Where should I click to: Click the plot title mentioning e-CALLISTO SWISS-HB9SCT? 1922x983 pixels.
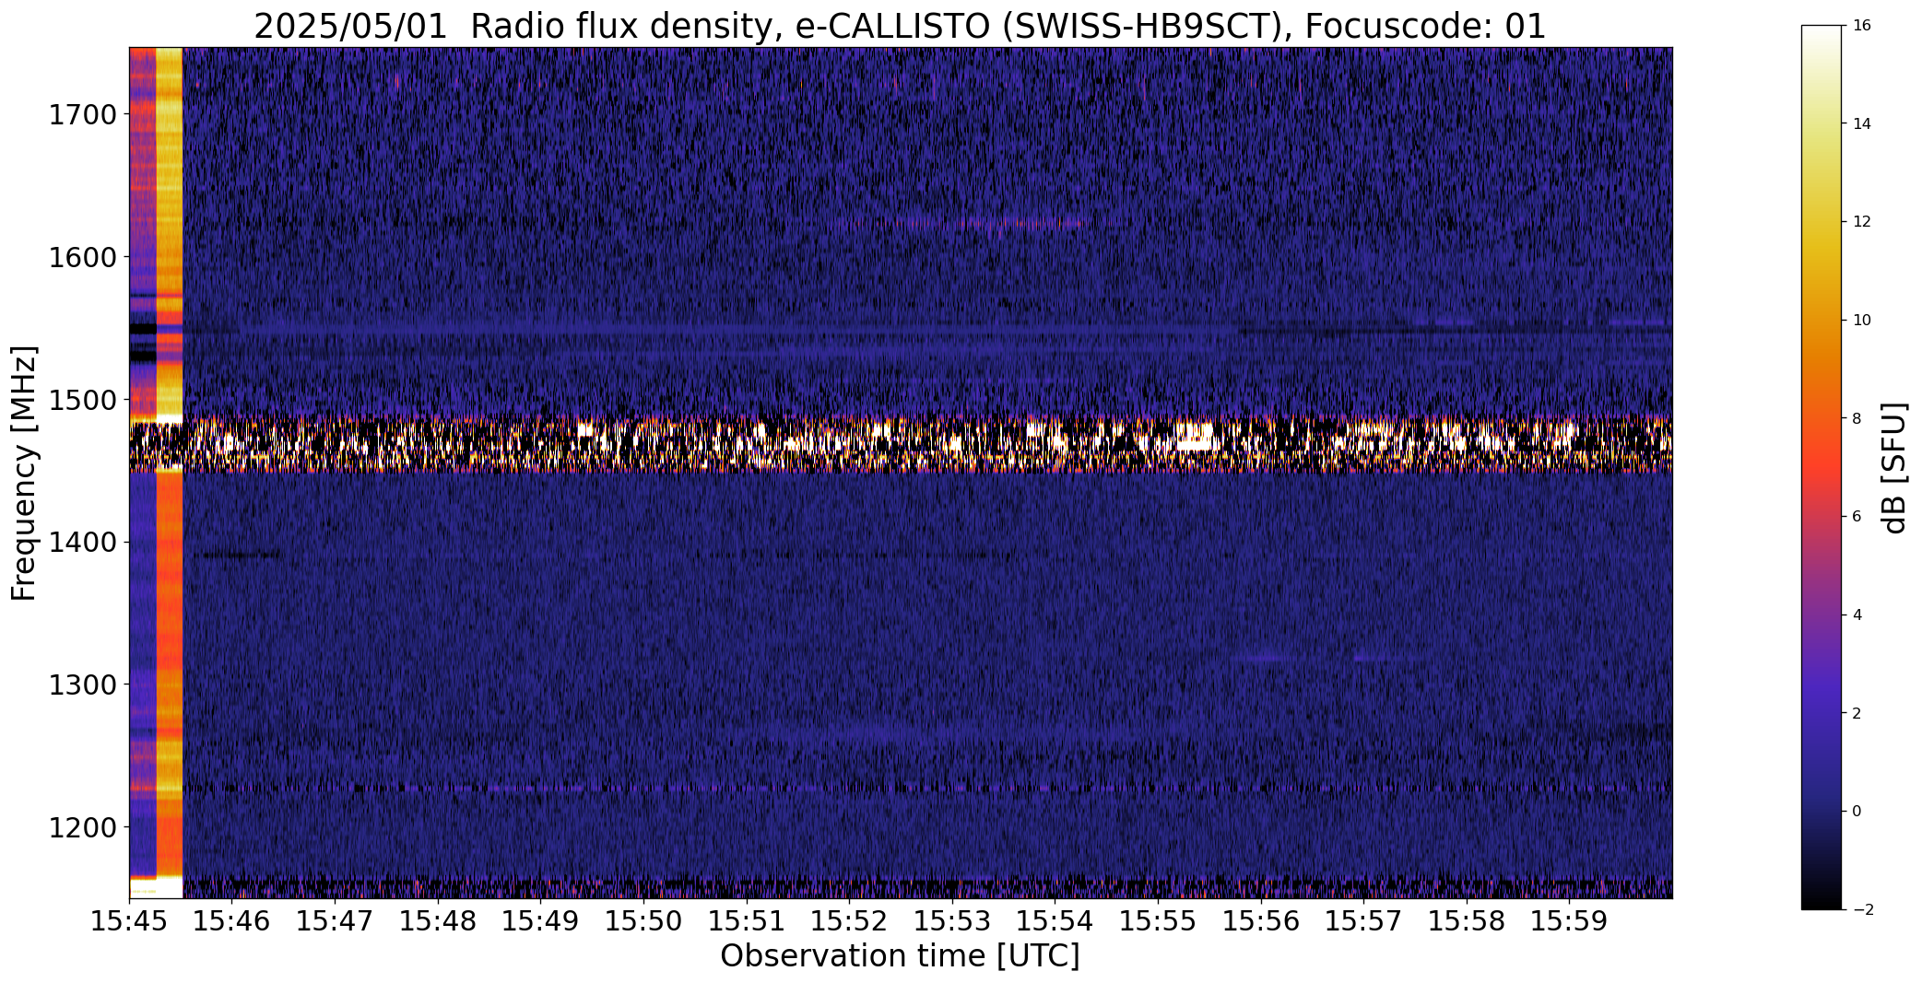tap(900, 26)
